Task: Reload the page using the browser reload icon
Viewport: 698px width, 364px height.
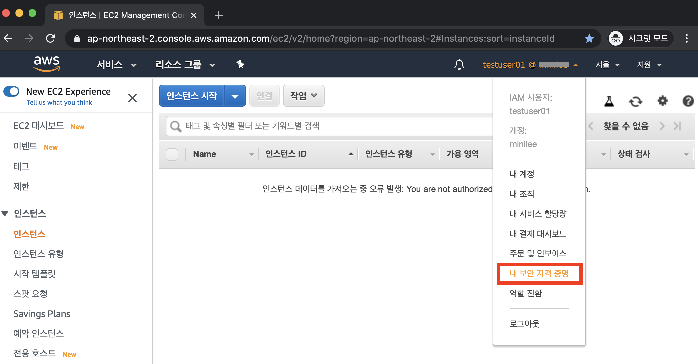Action: point(50,38)
